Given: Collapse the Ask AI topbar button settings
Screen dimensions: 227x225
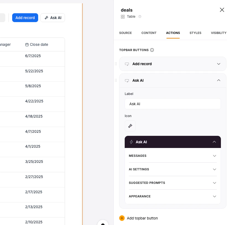Looking at the screenshot, I should click(219, 80).
